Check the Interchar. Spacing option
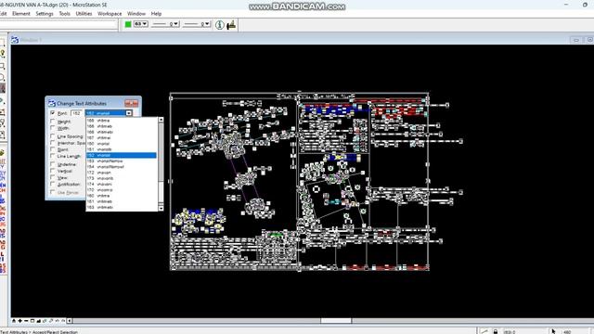 point(53,143)
